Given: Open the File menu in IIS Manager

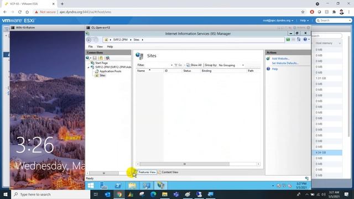Looking at the screenshot, I should [91, 46].
